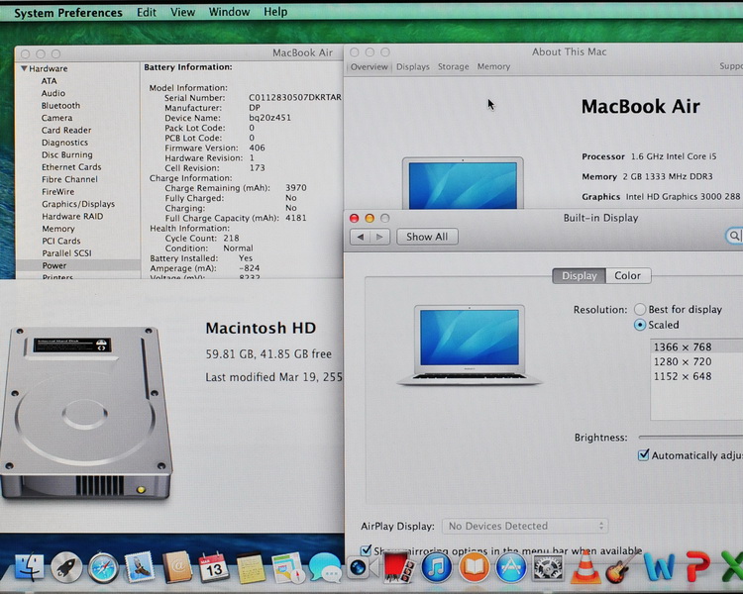Open iTunes music note icon
The image size is (743, 594).
436,567
